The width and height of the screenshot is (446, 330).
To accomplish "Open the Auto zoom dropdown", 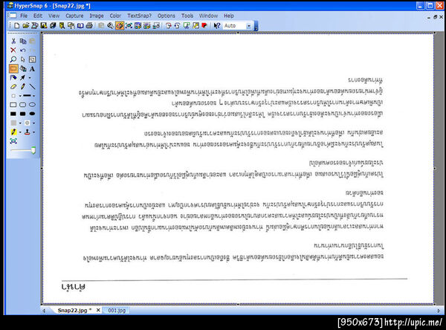I will 248,26.
